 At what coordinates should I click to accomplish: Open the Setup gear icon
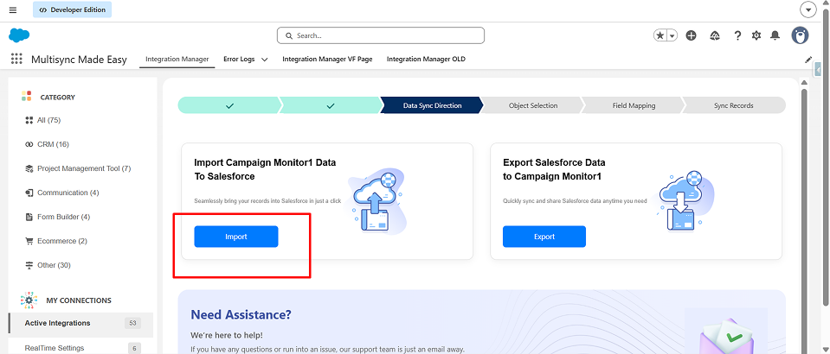(756, 35)
